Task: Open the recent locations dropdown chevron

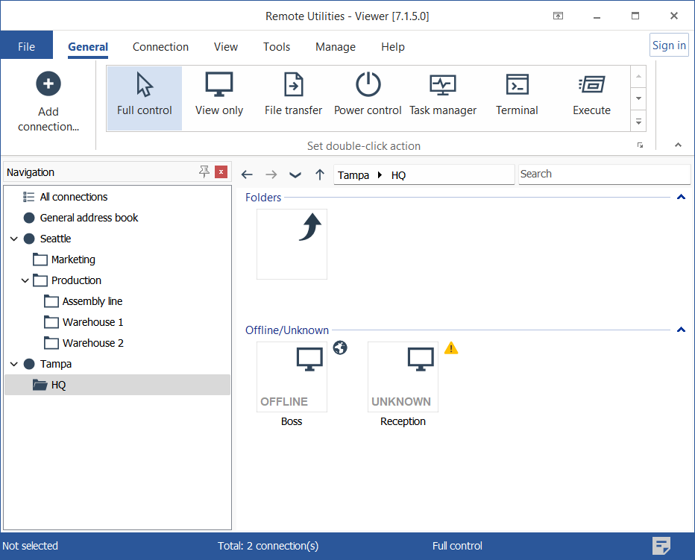Action: point(295,174)
